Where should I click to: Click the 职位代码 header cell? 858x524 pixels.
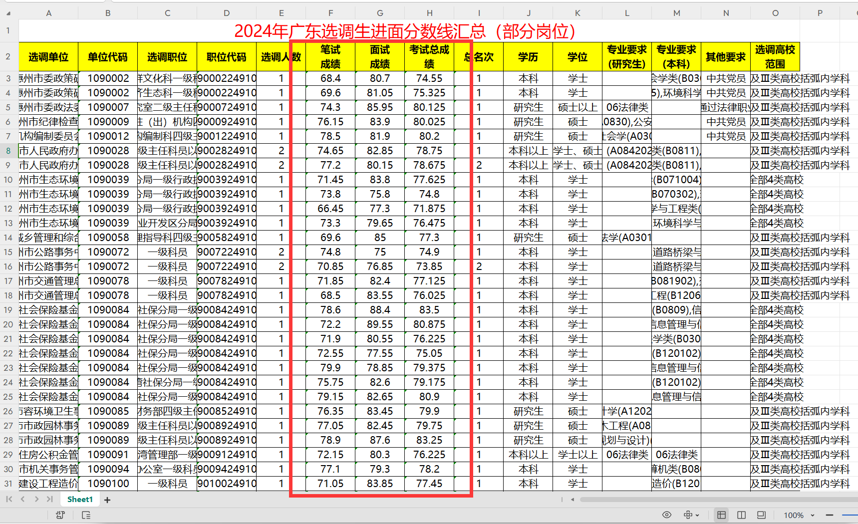click(227, 57)
